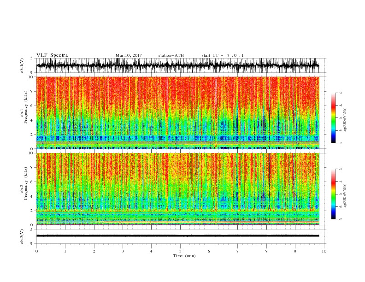This screenshot has height=282, width=365.
Task: Click inside the ch.1 spectrogram panel
Action: click(177, 112)
